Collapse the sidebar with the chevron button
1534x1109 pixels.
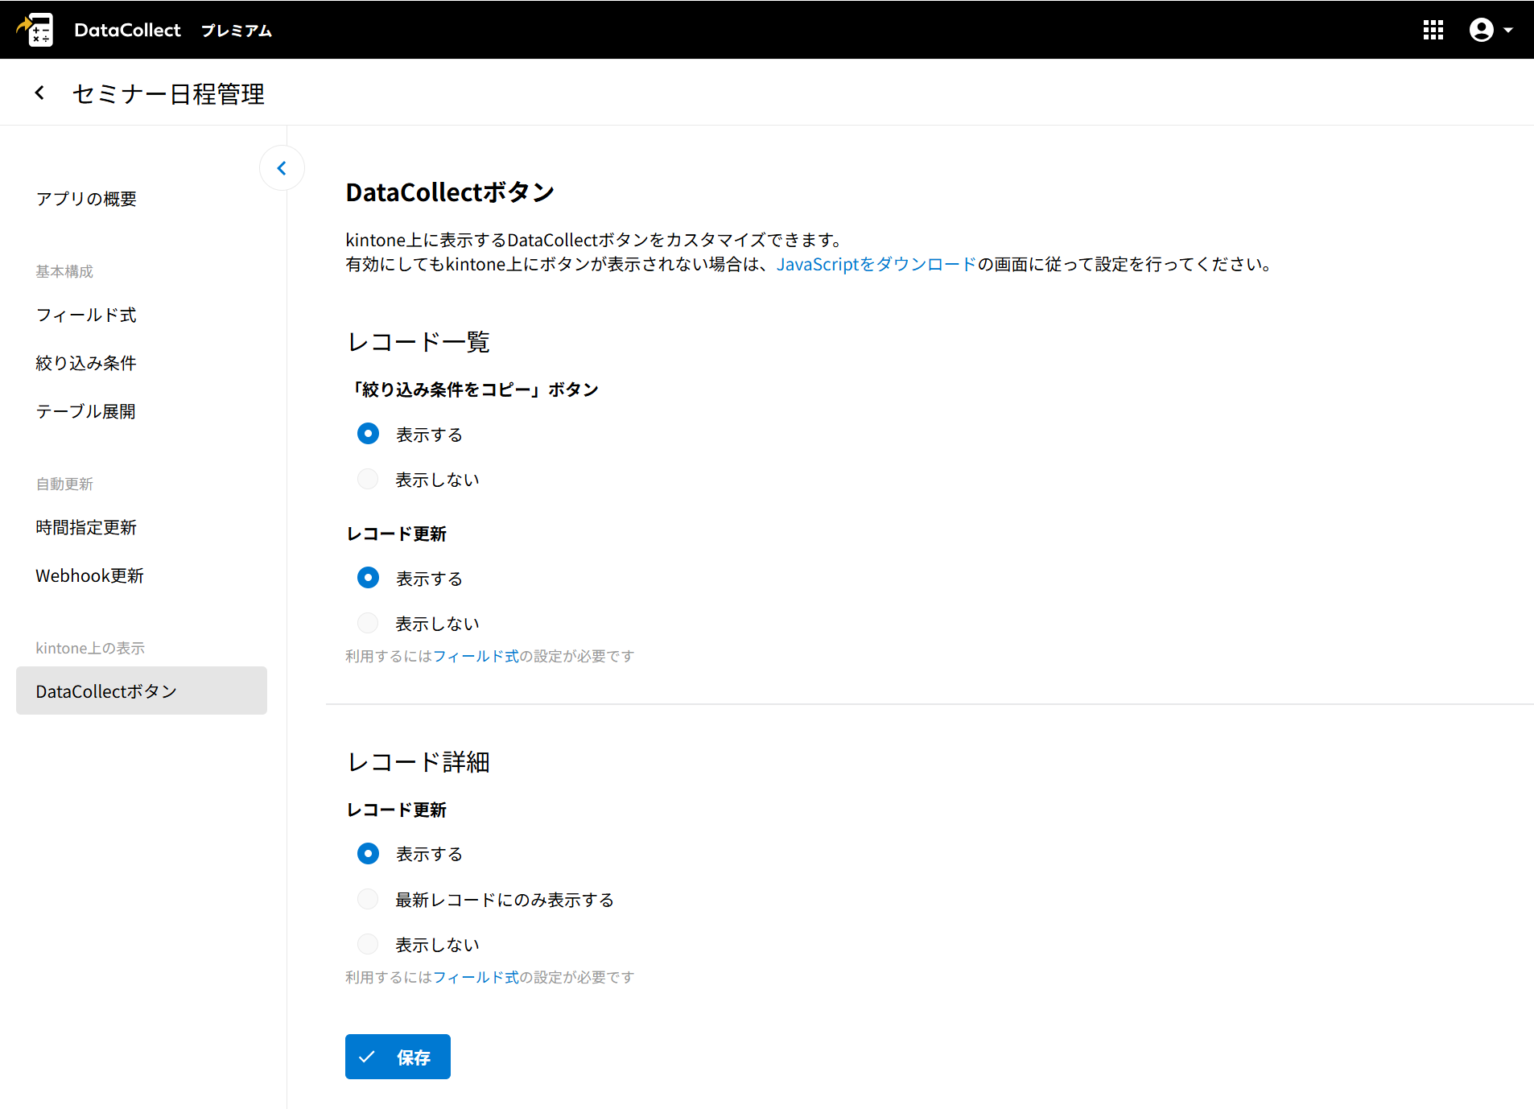point(282,168)
